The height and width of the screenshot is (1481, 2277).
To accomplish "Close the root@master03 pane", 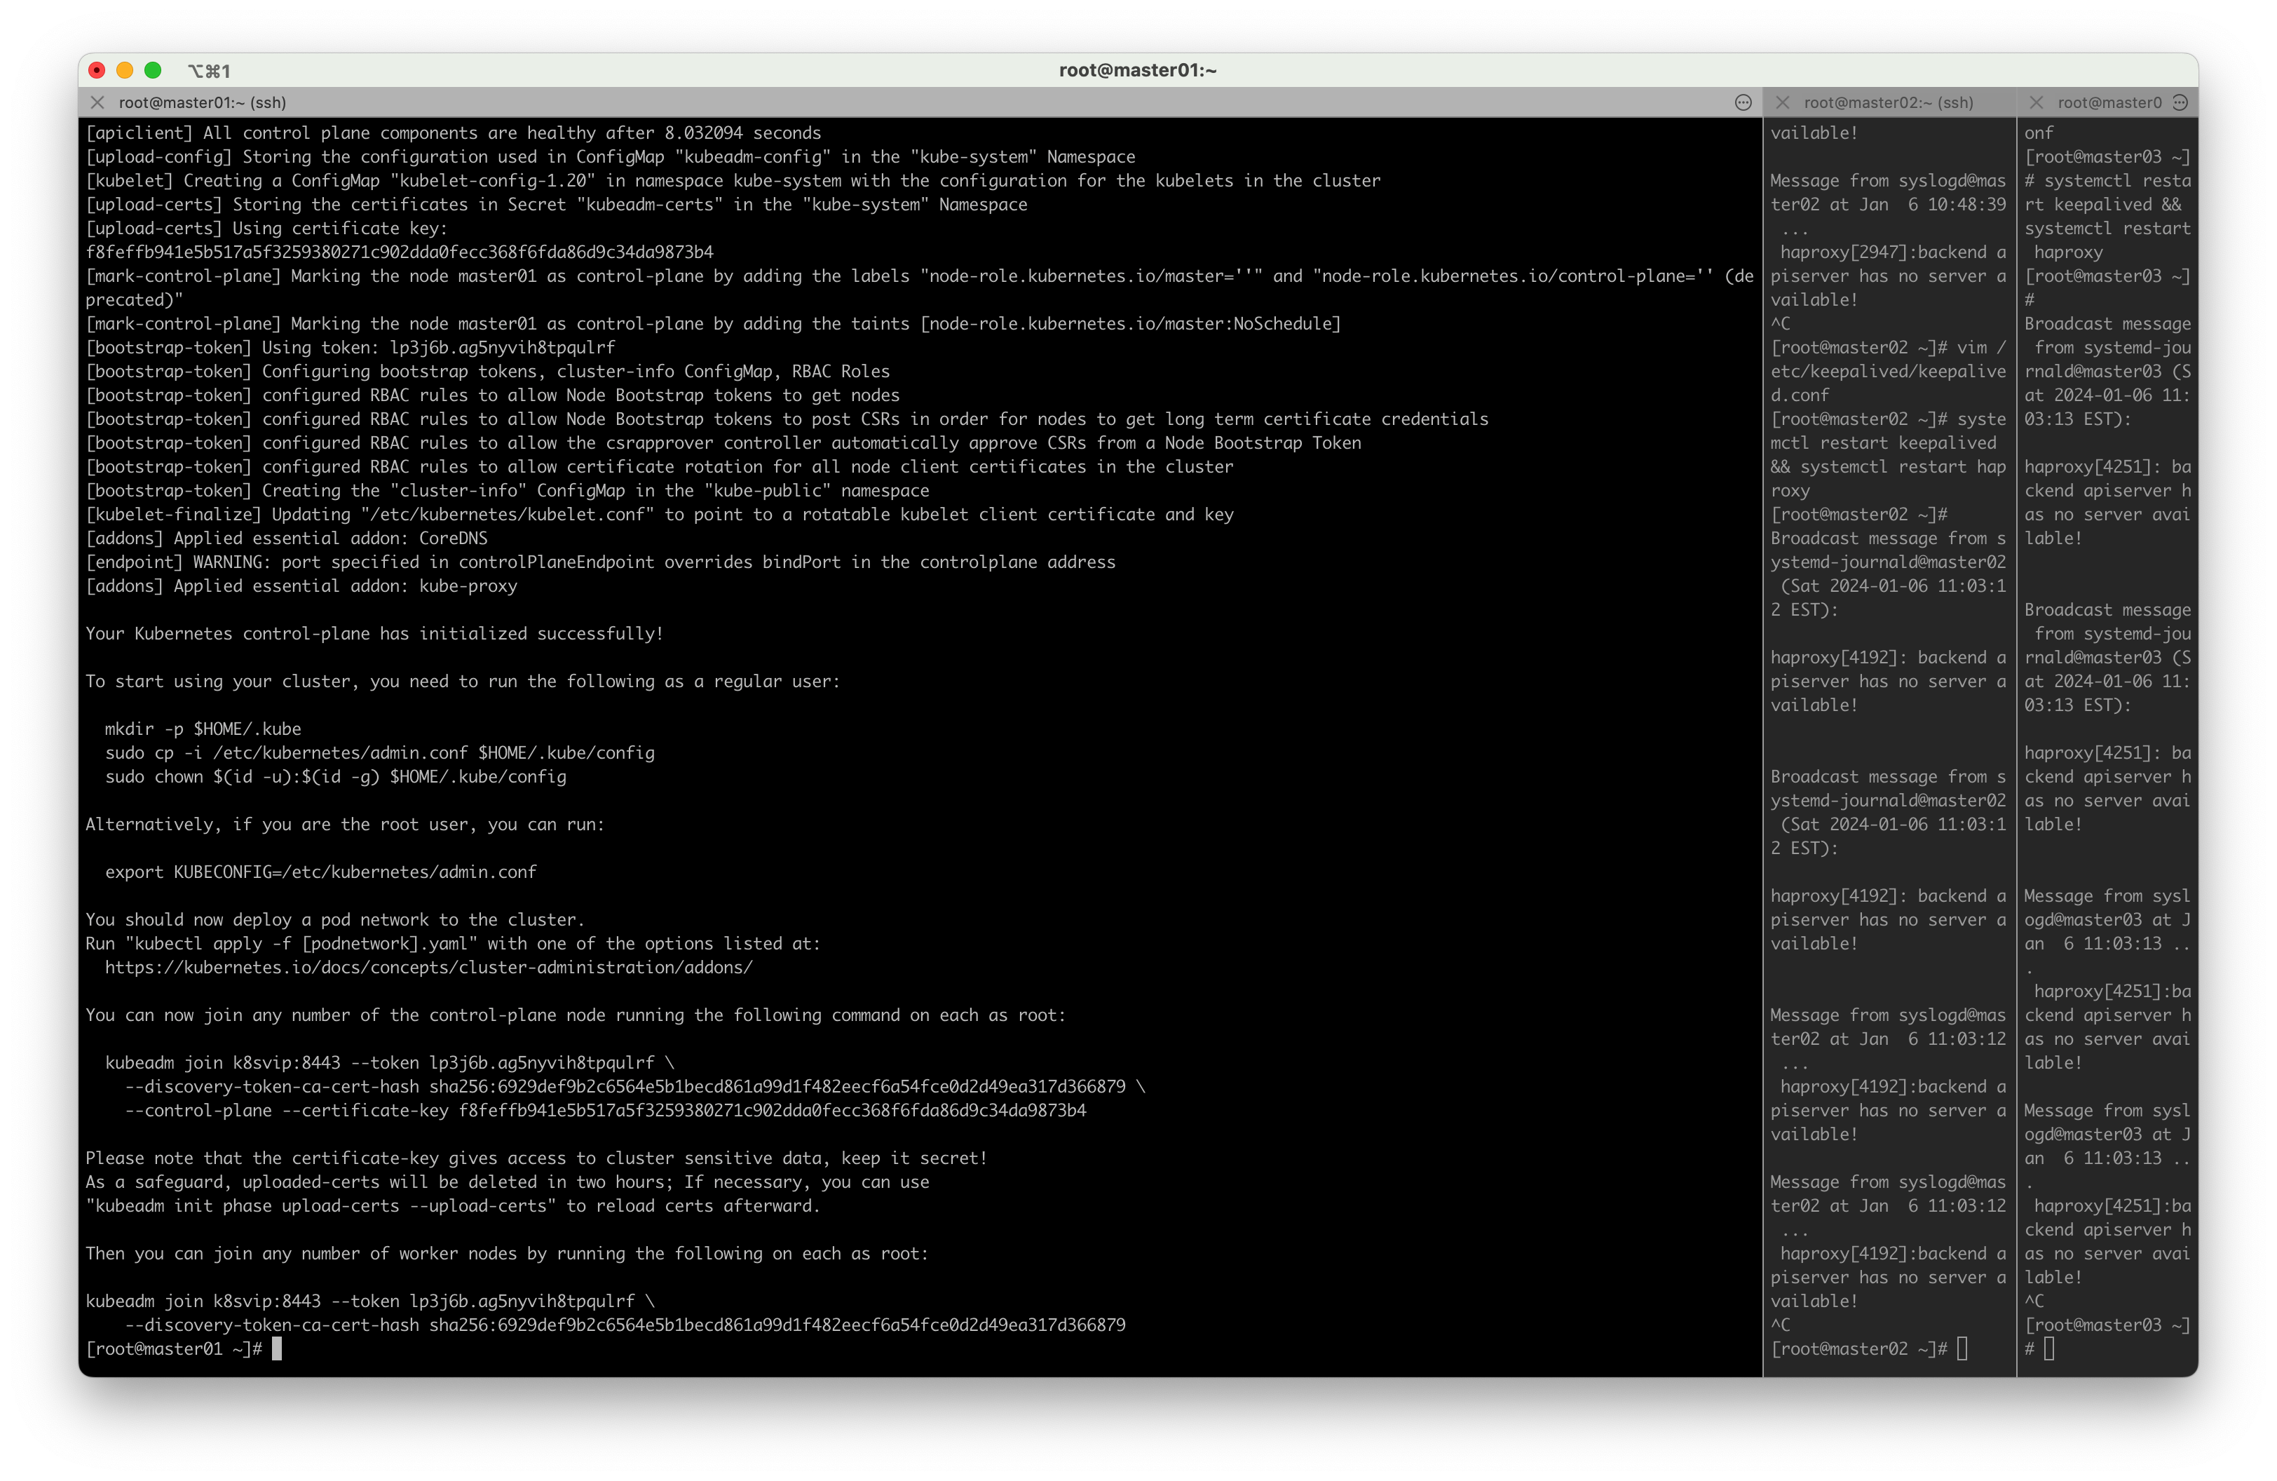I will coord(2036,102).
